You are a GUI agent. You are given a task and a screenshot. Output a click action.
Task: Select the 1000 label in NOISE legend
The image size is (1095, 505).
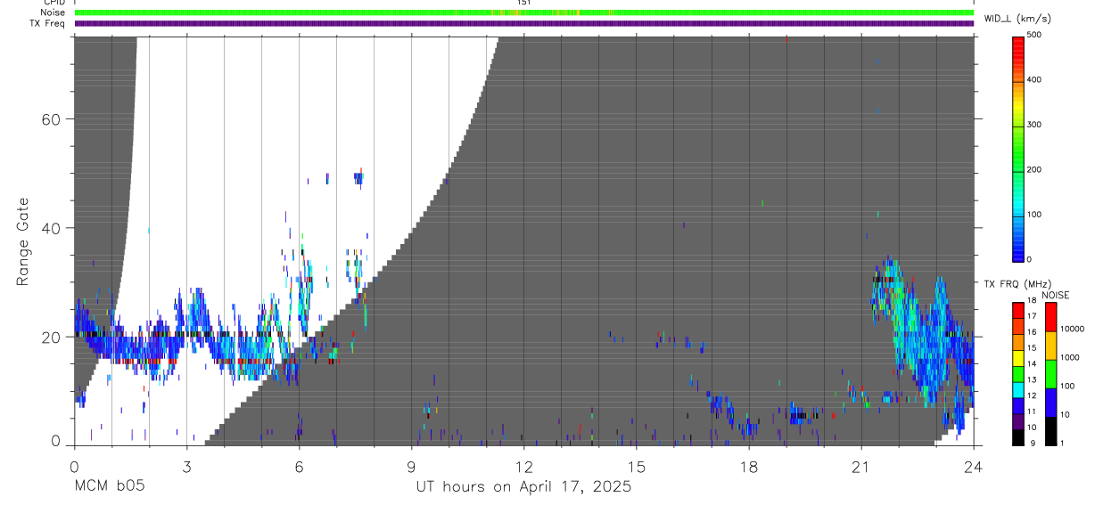click(1072, 357)
